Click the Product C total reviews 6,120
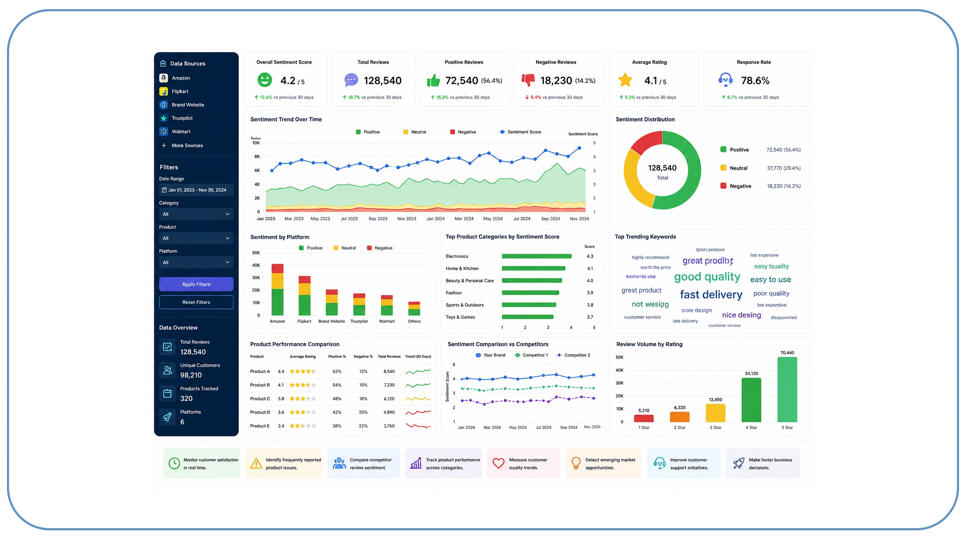Image resolution: width=966 pixels, height=539 pixels. click(389, 399)
